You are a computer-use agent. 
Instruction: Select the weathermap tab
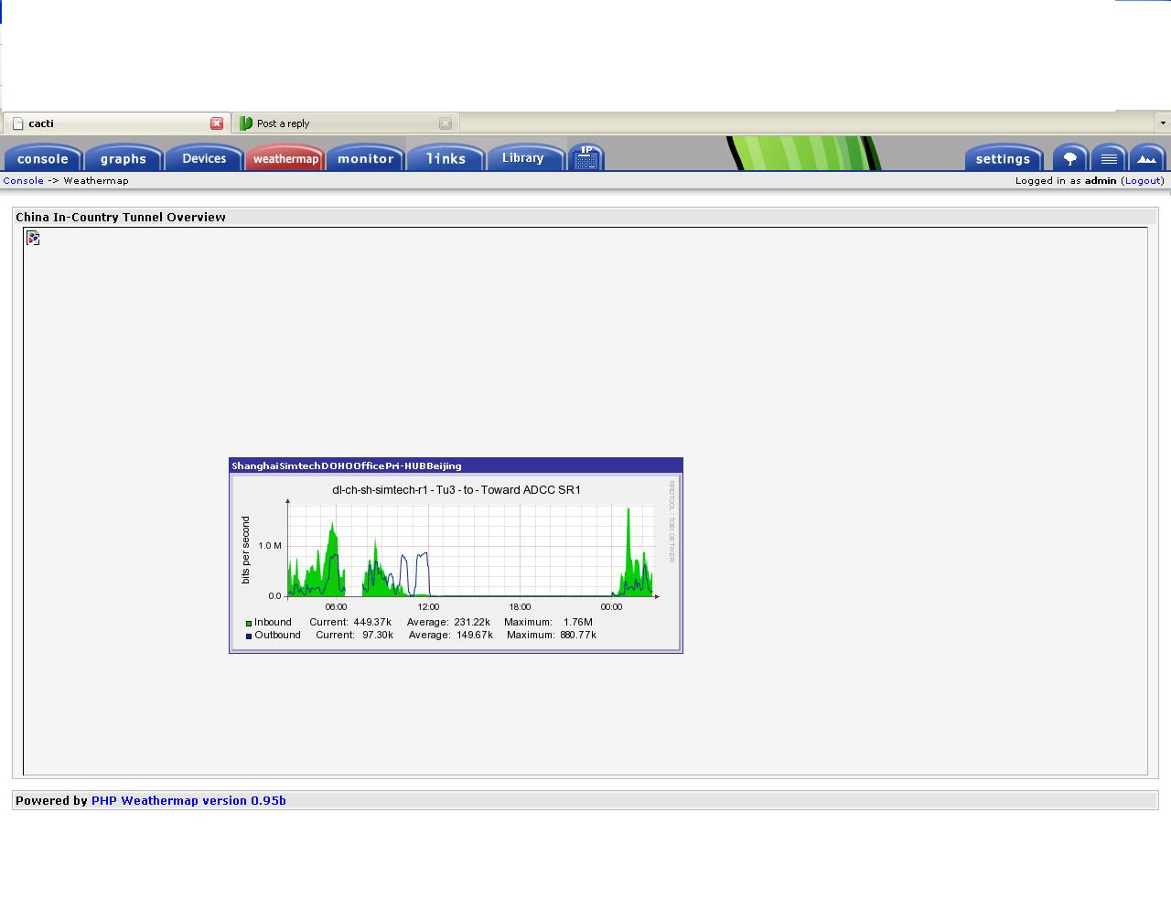point(285,158)
